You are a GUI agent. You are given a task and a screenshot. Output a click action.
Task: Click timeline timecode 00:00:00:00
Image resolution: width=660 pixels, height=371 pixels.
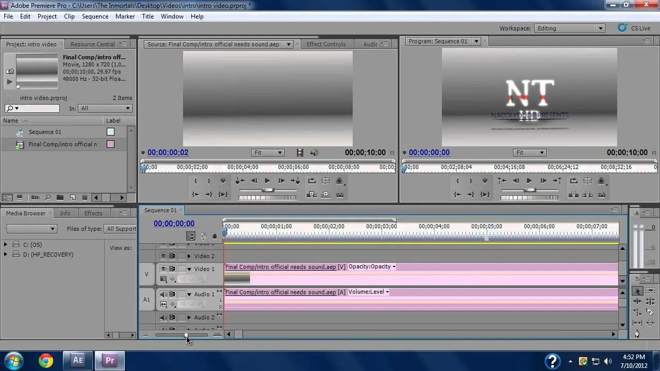(x=174, y=224)
